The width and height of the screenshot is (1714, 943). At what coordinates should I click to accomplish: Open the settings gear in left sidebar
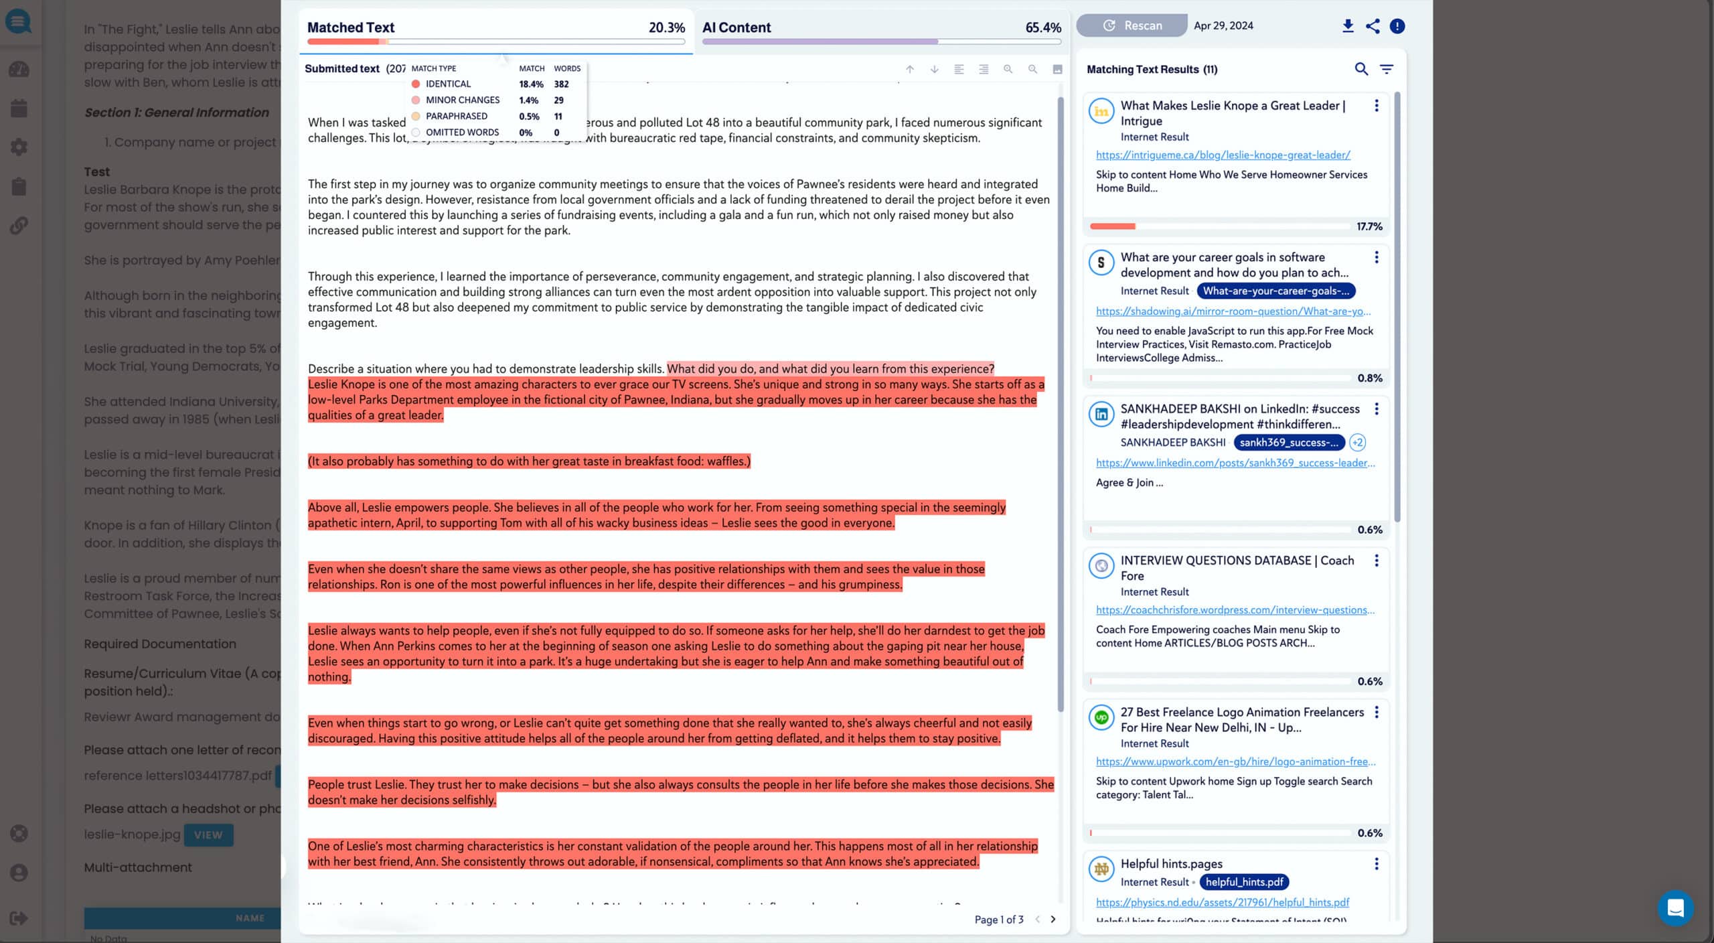pyautogui.click(x=19, y=147)
